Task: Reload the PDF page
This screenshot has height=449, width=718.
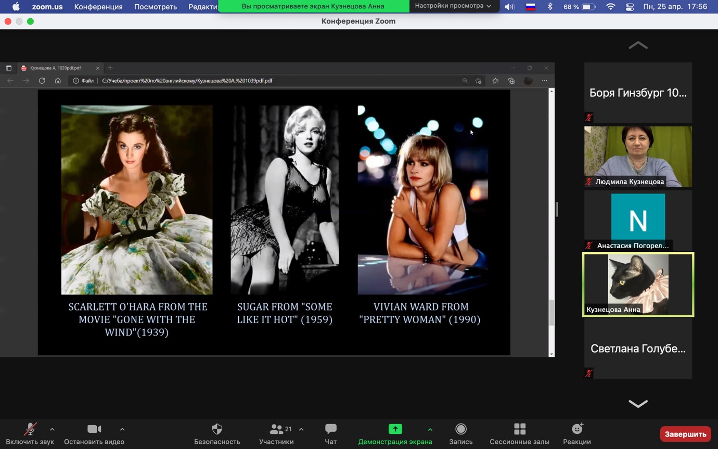Action: pos(42,81)
